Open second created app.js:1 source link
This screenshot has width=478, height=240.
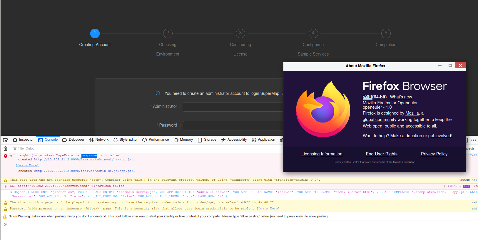click(x=84, y=171)
